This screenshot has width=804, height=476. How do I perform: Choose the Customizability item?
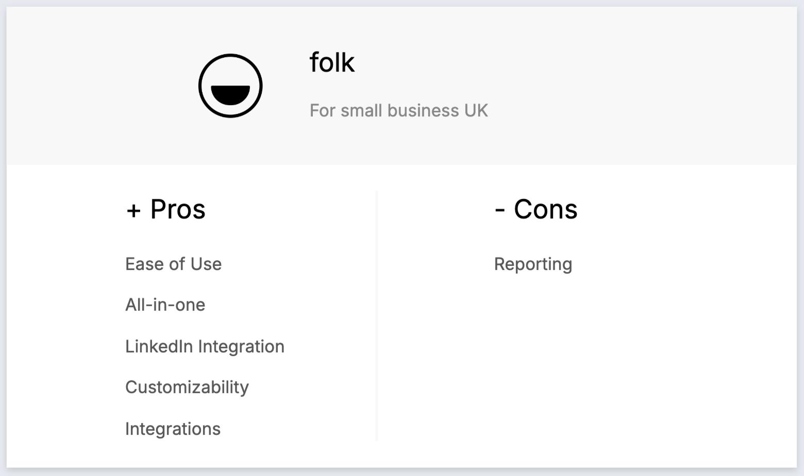point(187,387)
